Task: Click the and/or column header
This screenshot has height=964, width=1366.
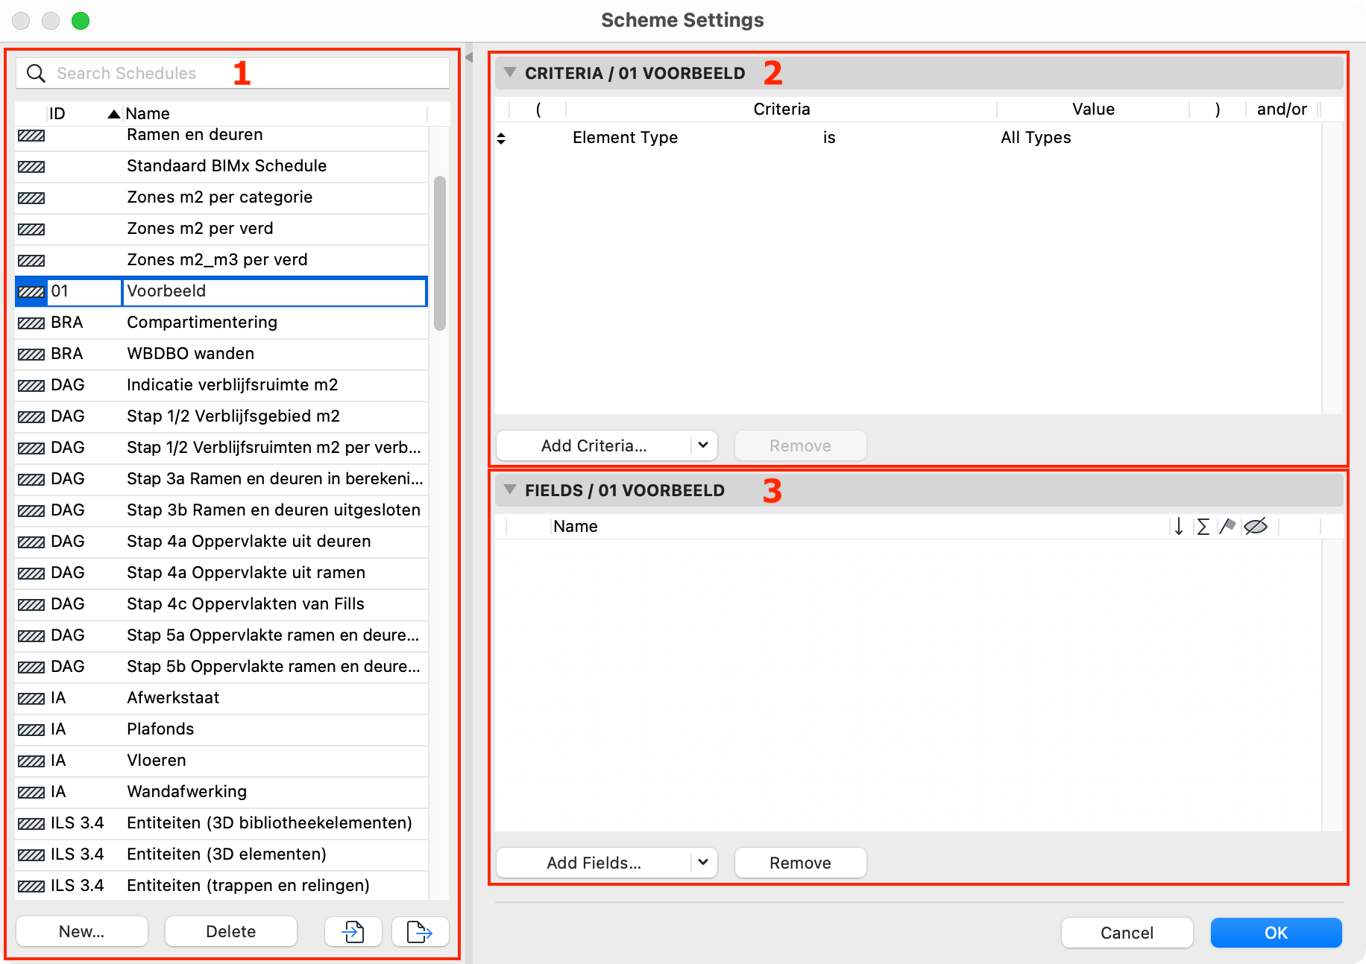Action: pos(1282,110)
